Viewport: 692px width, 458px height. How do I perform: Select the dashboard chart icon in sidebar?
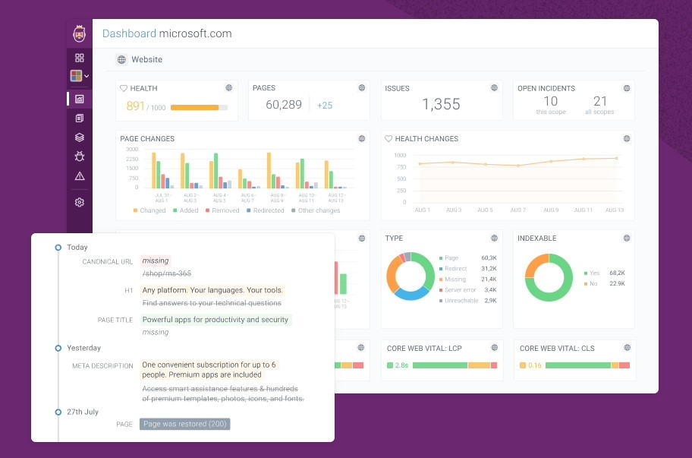80,99
